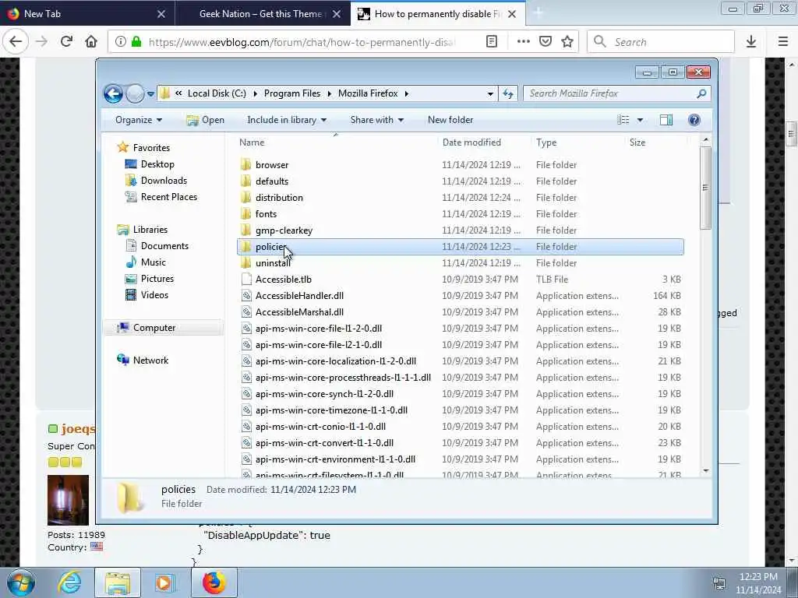Bookmark this page with star
Image resolution: width=798 pixels, height=598 pixels.
click(567, 42)
